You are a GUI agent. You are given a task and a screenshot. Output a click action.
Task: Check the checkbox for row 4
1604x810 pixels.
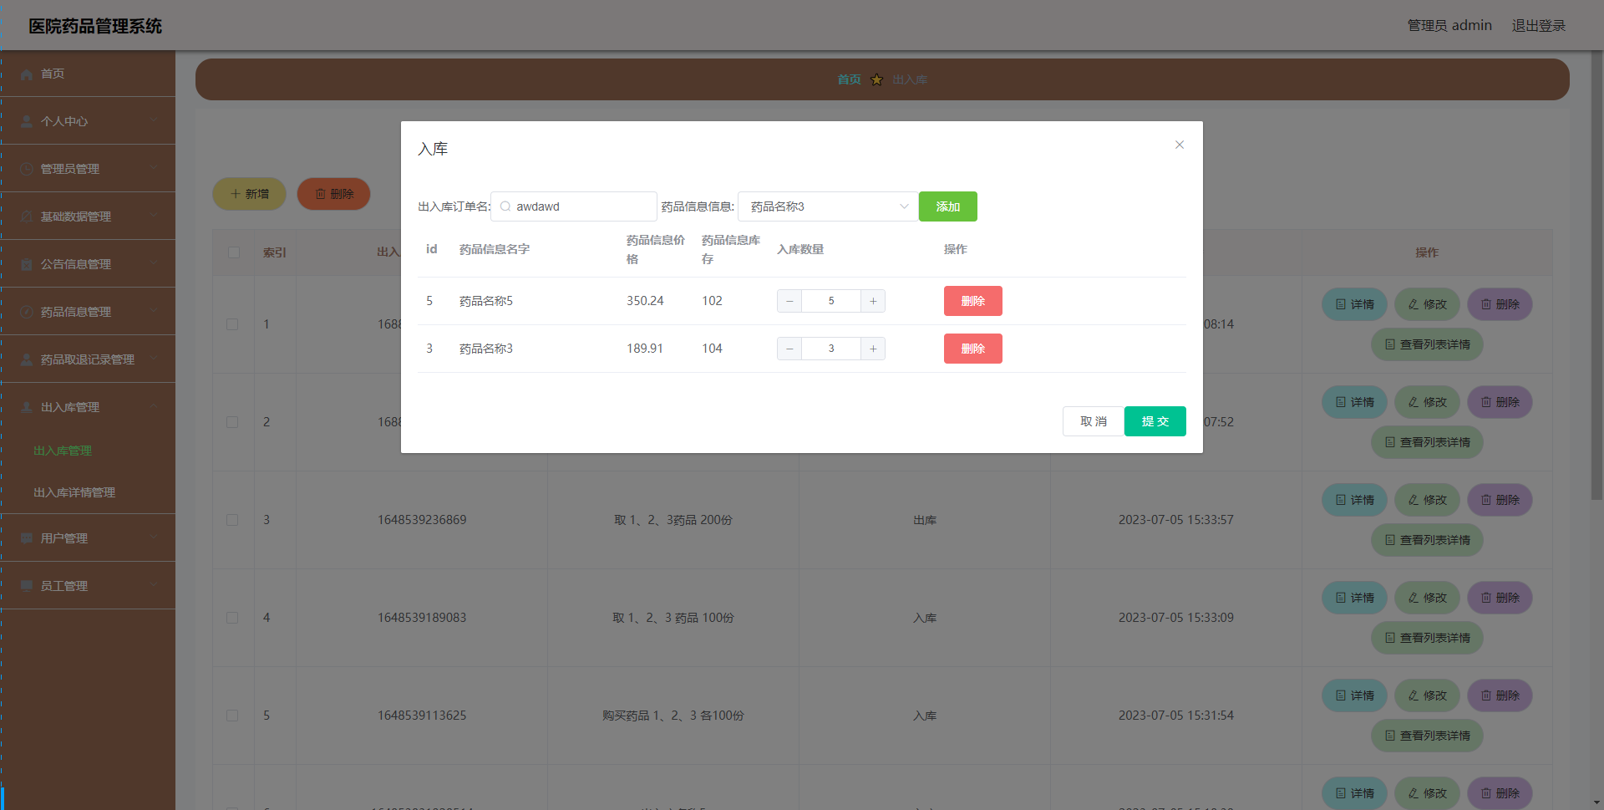click(232, 618)
